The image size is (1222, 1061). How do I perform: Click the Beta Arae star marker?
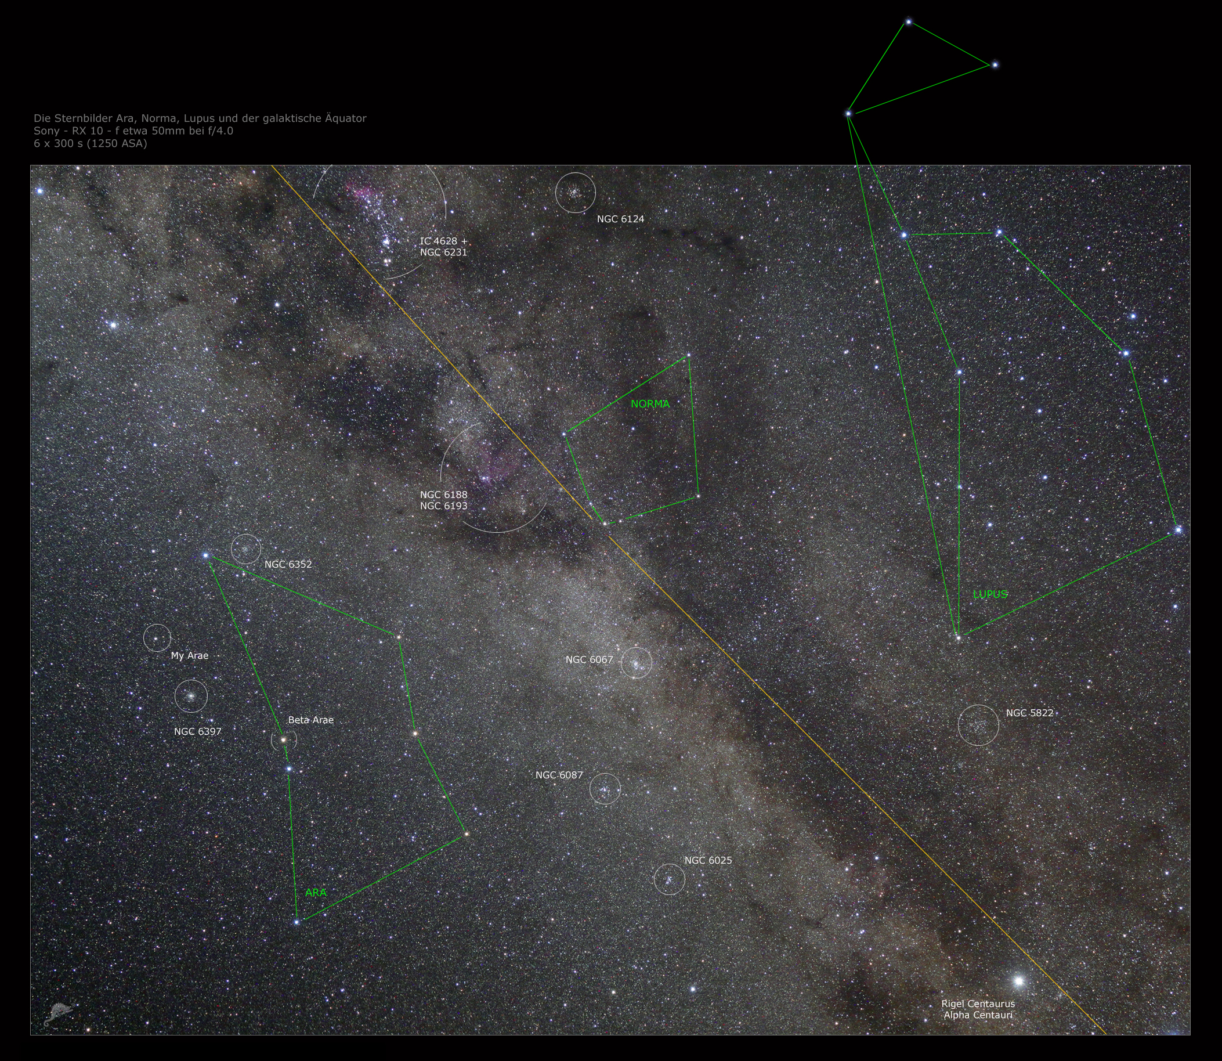(284, 739)
